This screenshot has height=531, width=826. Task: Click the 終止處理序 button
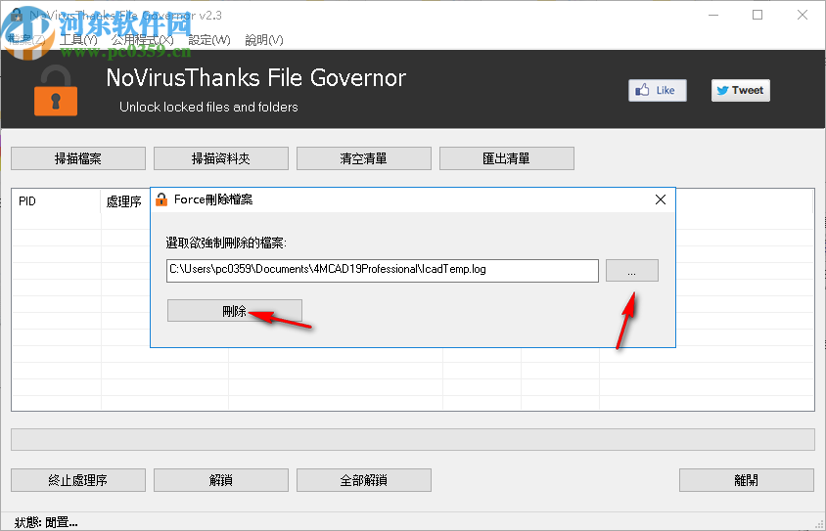[78, 480]
